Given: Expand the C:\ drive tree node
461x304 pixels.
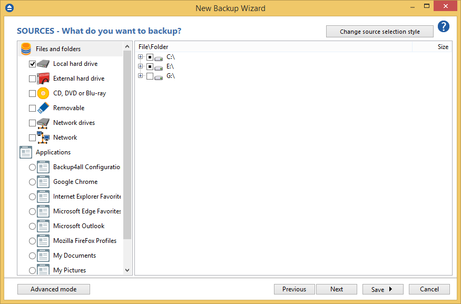Looking at the screenshot, I should [140, 57].
